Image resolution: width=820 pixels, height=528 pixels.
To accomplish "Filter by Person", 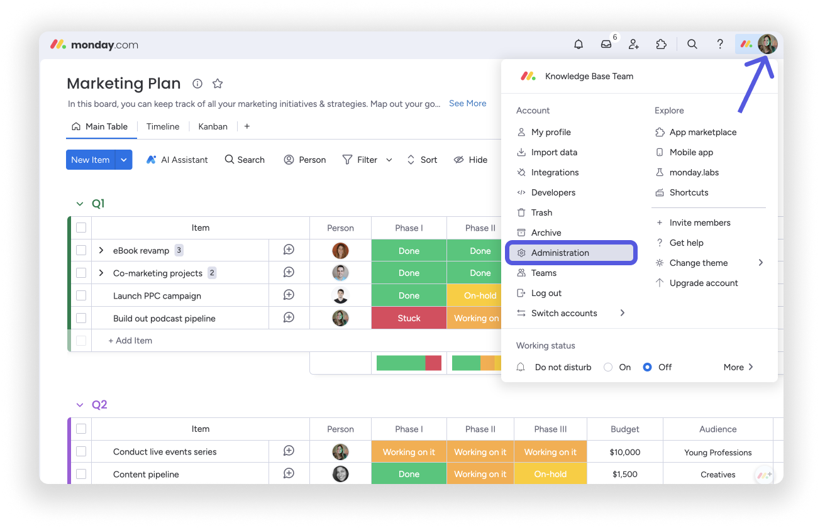I will [305, 160].
